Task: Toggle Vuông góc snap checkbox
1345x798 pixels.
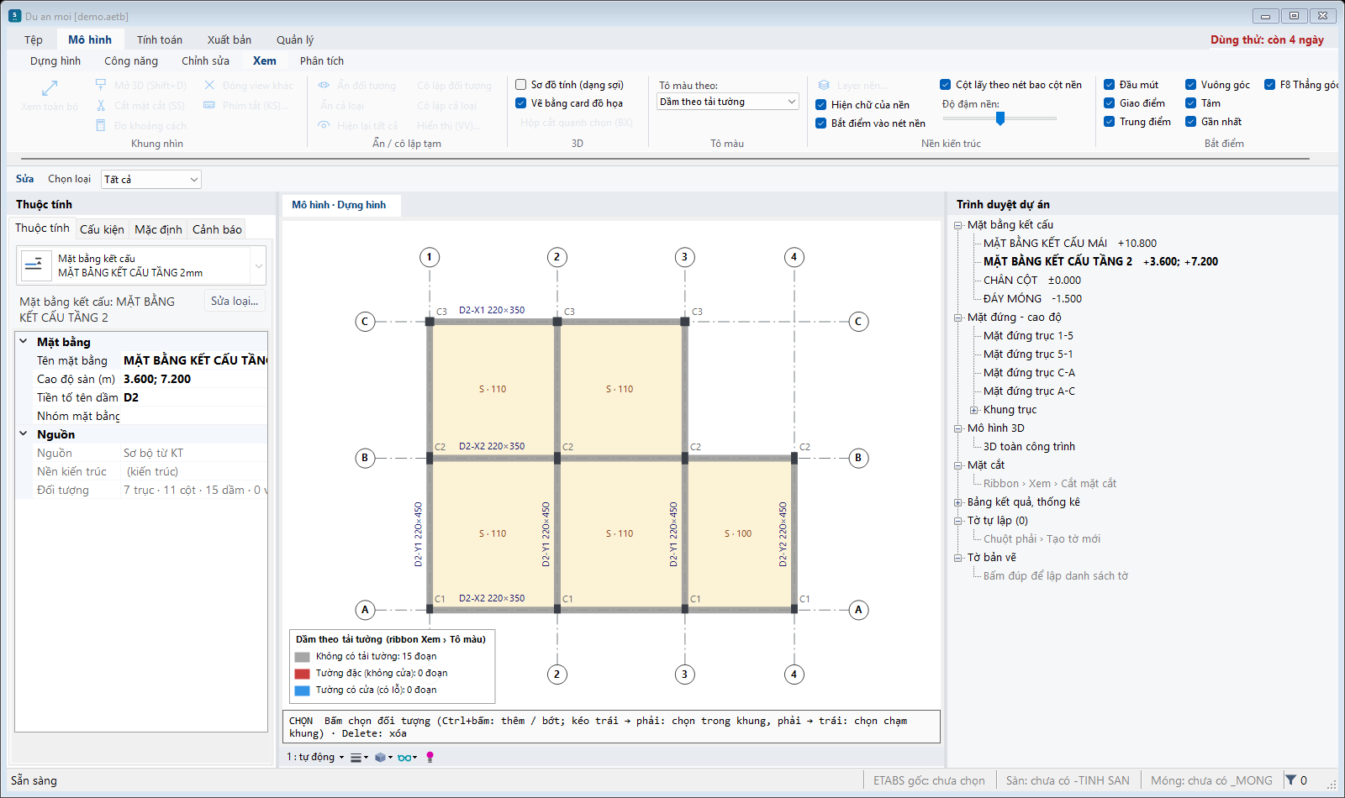Action: pos(1191,85)
